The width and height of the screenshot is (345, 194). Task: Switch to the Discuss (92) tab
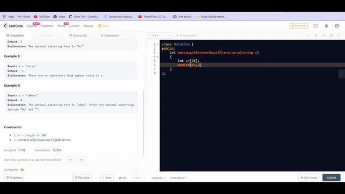point(78,36)
